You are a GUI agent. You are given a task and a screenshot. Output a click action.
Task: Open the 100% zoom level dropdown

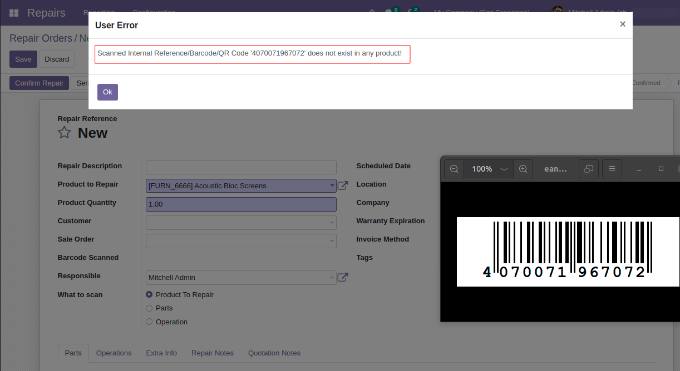[x=488, y=169]
